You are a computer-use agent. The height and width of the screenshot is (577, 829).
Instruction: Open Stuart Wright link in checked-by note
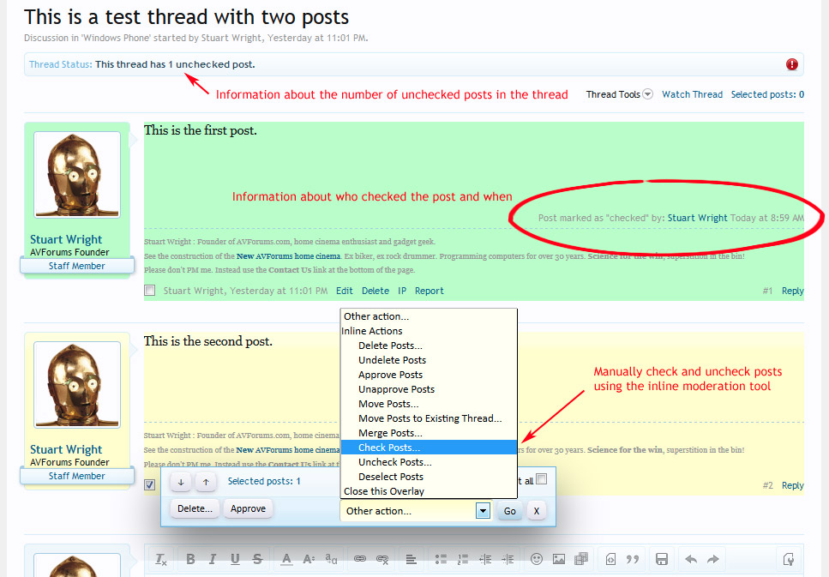coord(697,218)
